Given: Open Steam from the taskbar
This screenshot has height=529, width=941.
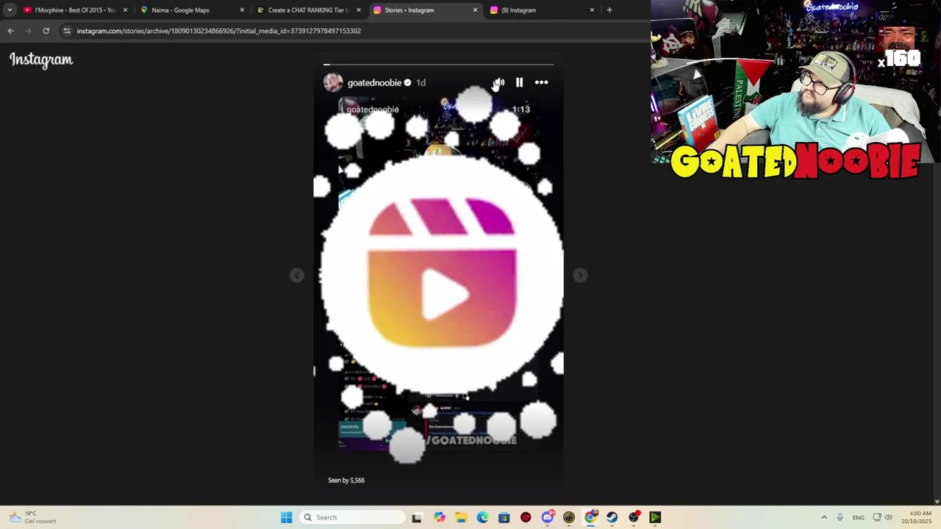Looking at the screenshot, I should click(612, 517).
